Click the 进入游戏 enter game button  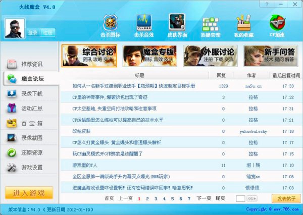click(x=29, y=193)
